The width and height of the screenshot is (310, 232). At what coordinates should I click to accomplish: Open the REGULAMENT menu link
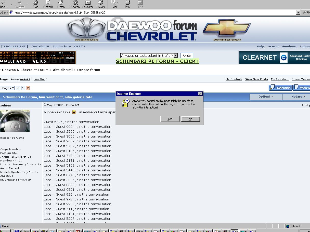(15, 46)
